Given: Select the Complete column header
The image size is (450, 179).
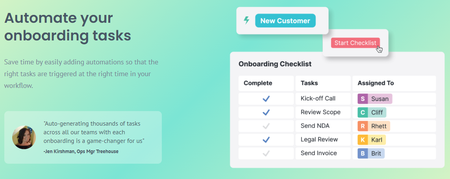Looking at the screenshot, I should 258,83.
